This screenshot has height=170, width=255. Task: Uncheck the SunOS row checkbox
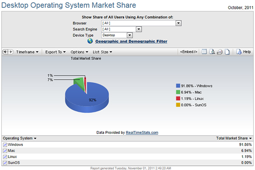pyautogui.click(x=5, y=162)
